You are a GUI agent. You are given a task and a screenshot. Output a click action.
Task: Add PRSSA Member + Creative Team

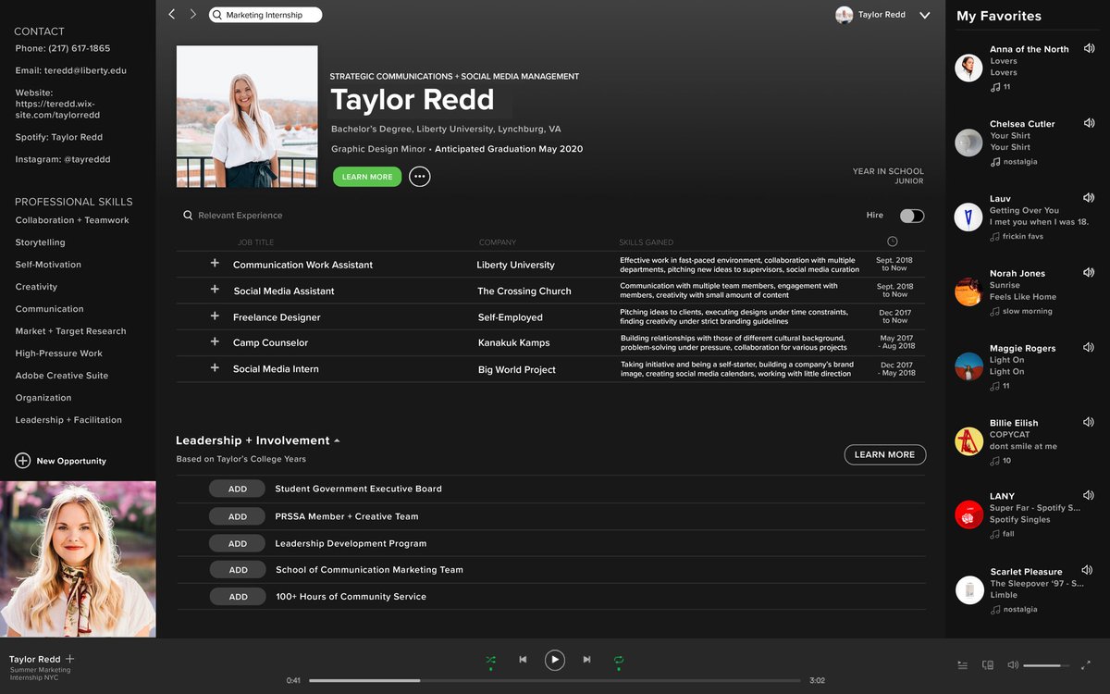238,516
